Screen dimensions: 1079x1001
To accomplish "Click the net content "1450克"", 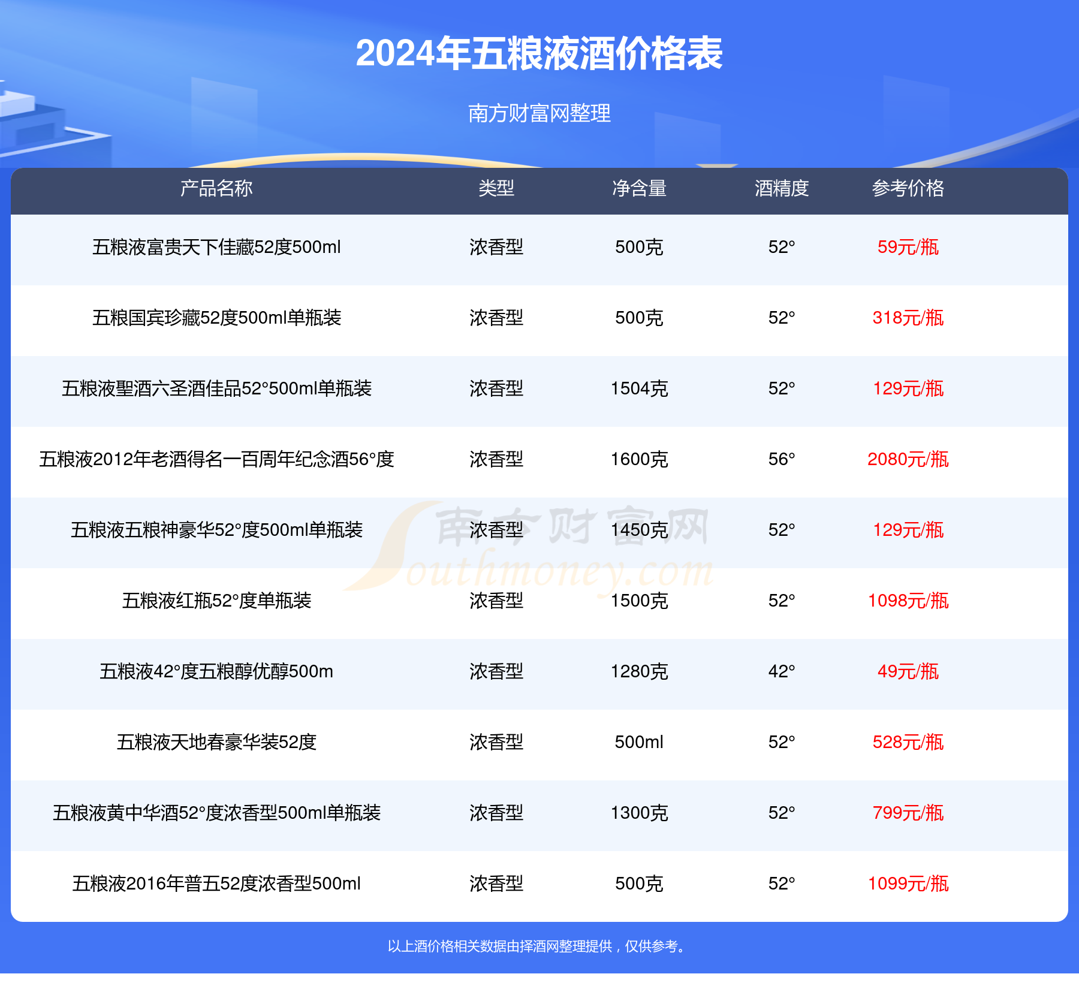I will [x=639, y=530].
